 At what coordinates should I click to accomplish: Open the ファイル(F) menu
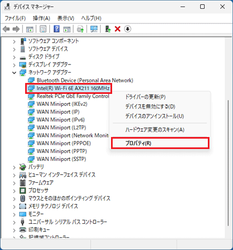(x=15, y=18)
